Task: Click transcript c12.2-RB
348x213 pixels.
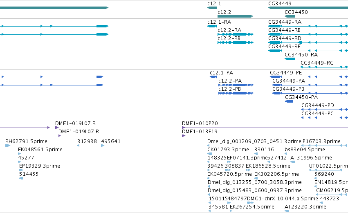Action: coord(236,43)
